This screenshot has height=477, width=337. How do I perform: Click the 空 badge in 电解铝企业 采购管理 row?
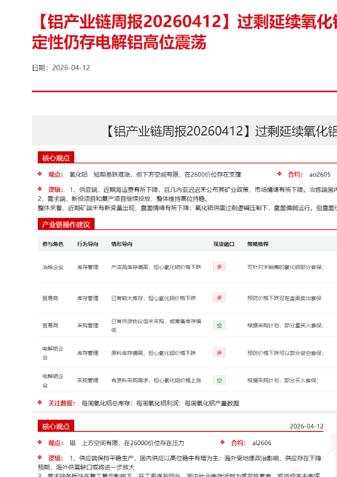[x=219, y=380]
